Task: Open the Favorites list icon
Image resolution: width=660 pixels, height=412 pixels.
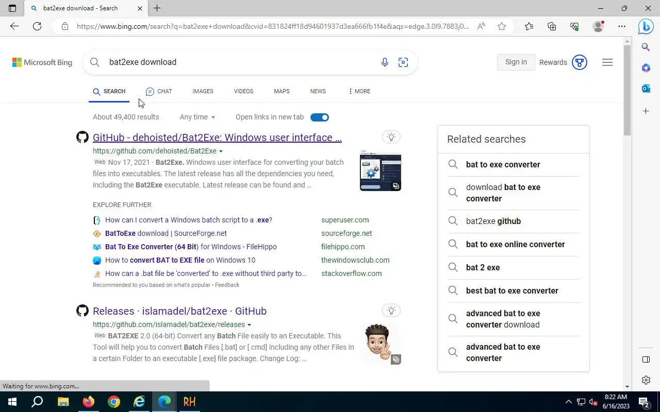Action: click(529, 26)
